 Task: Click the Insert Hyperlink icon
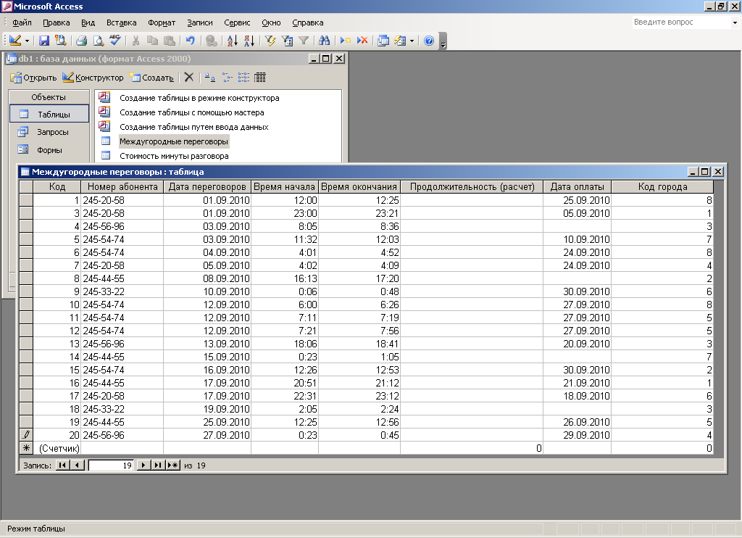coord(212,41)
